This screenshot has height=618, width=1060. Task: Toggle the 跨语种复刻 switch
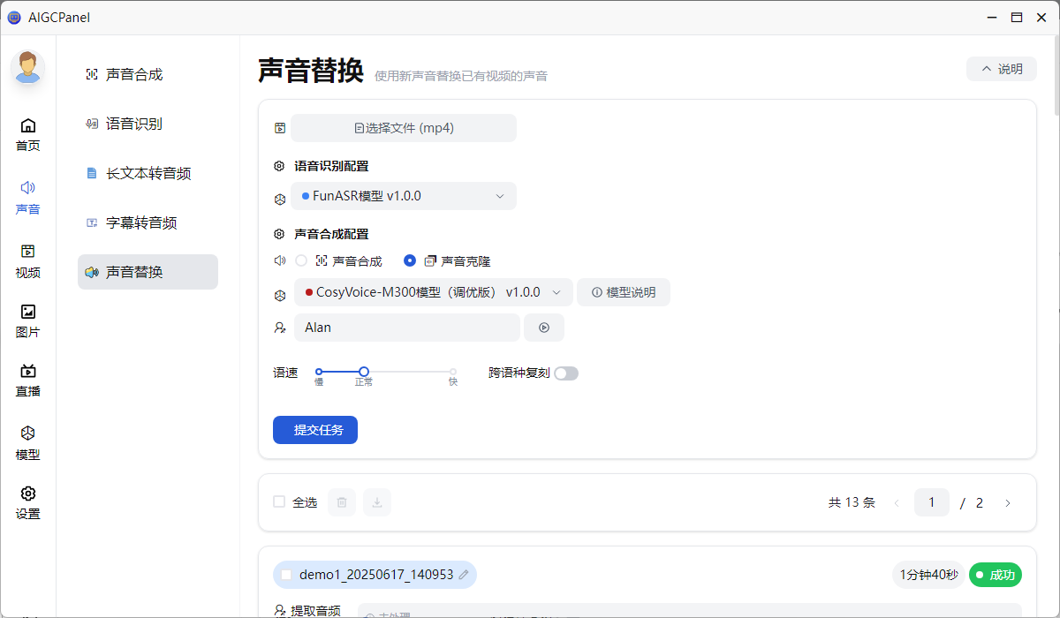[x=565, y=373]
